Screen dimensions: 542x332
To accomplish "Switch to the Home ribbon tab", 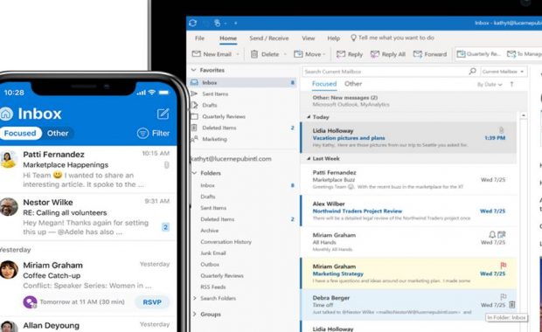I will point(228,38).
